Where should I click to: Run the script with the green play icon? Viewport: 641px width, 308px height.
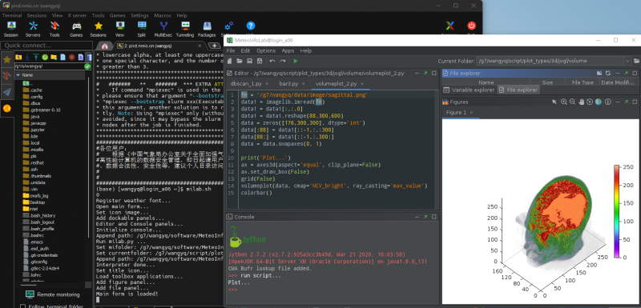[296, 61]
